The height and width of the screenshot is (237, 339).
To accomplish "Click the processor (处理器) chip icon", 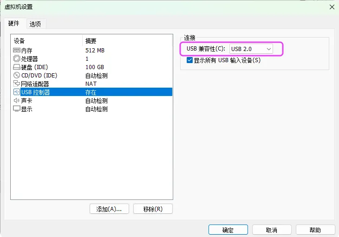I will (17, 58).
